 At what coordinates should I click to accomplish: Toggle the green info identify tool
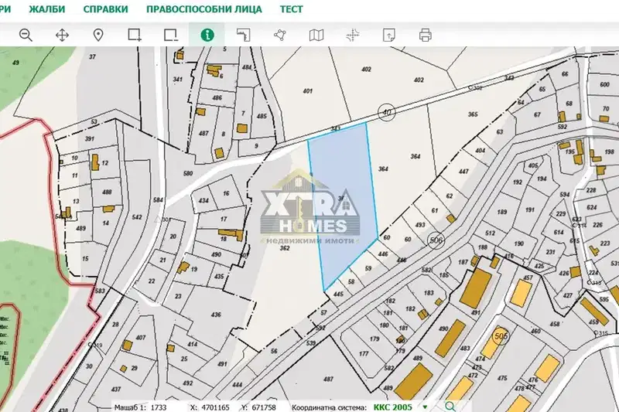pyautogui.click(x=207, y=35)
